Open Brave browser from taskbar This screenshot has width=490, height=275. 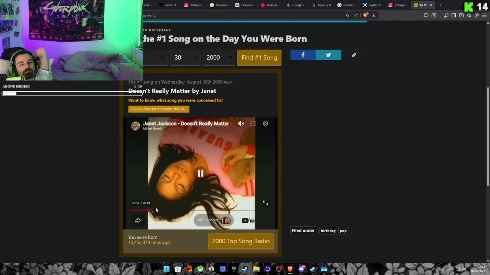pos(290,269)
